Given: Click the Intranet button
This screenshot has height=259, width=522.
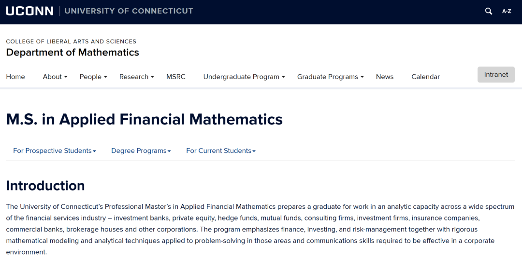Looking at the screenshot, I should (496, 75).
